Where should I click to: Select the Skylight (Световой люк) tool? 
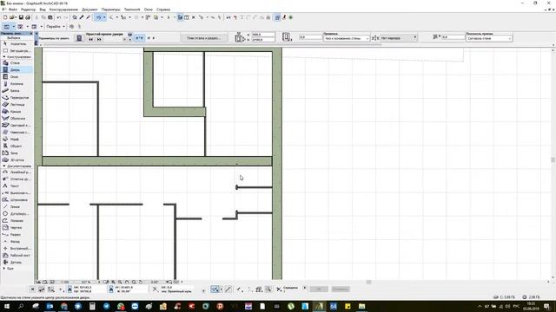coord(17,125)
